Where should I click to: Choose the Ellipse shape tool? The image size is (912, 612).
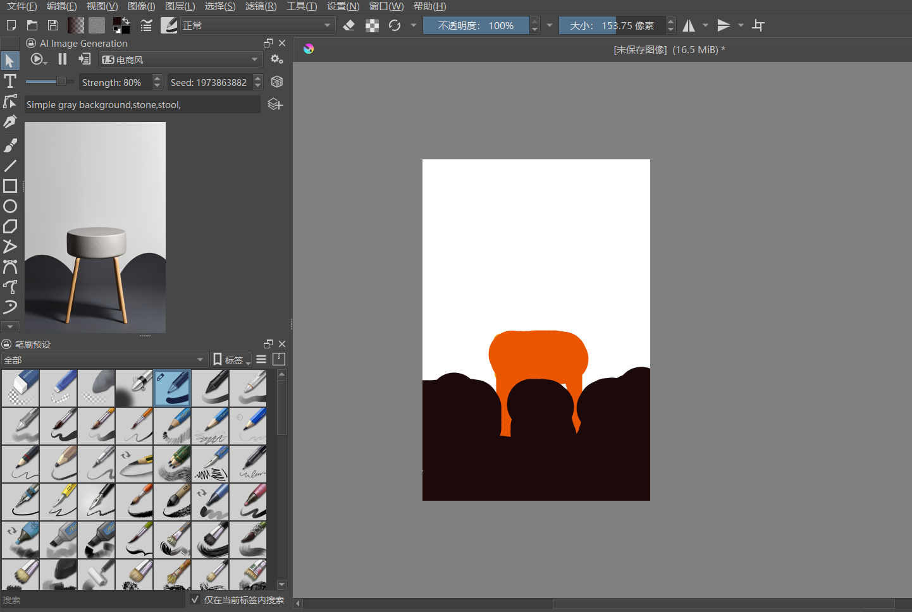click(x=10, y=206)
